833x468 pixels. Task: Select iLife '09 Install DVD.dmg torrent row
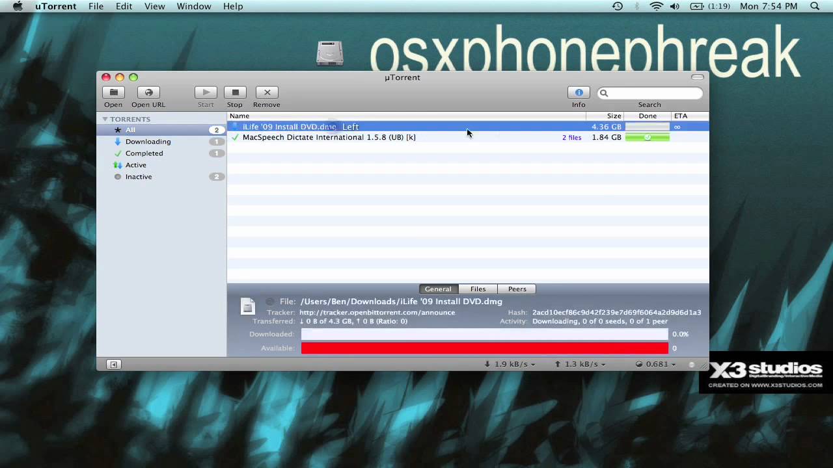468,127
